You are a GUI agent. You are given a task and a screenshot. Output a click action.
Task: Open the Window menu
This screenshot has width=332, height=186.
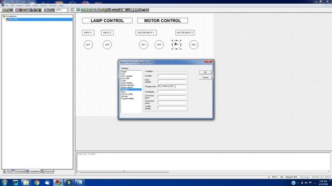click(x=53, y=6)
